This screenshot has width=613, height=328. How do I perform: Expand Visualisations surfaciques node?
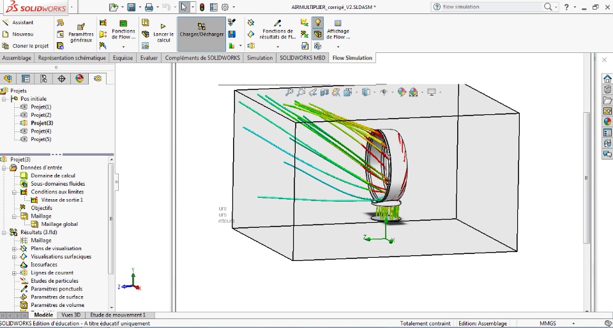coord(14,257)
